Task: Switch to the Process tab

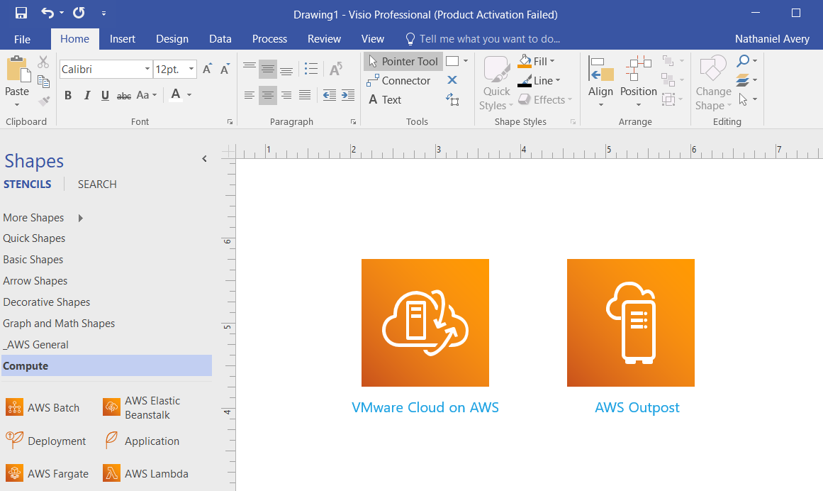Action: [x=269, y=39]
